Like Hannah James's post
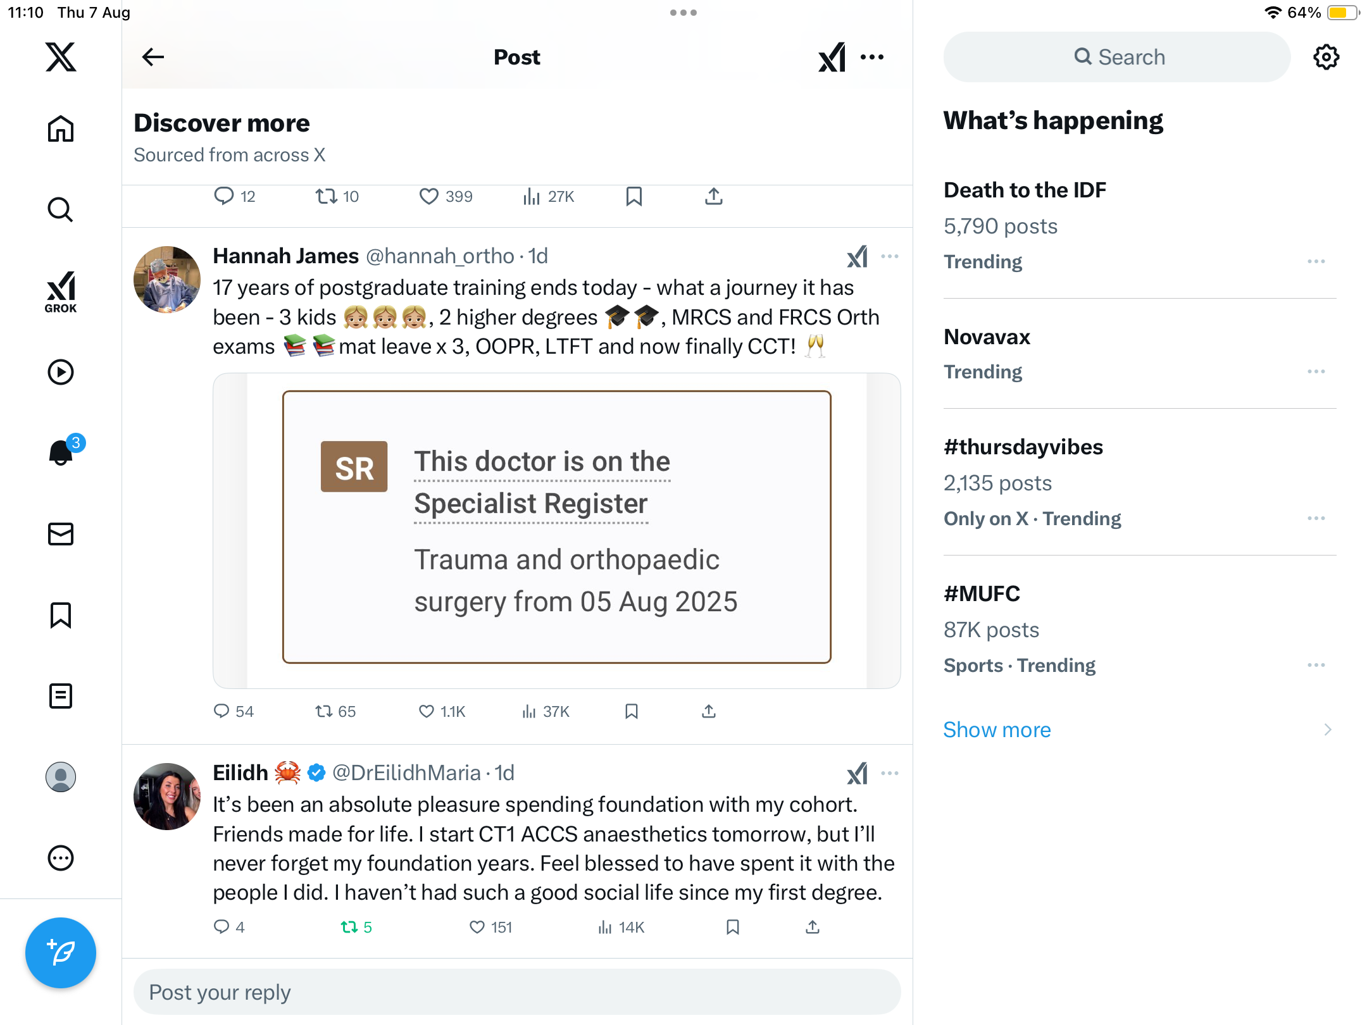The height and width of the screenshot is (1025, 1367). click(427, 712)
